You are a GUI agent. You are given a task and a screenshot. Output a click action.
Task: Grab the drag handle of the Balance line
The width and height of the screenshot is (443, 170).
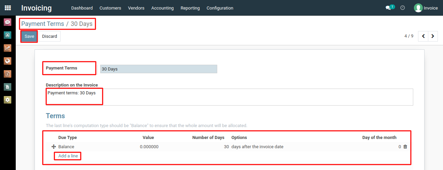pyautogui.click(x=54, y=147)
